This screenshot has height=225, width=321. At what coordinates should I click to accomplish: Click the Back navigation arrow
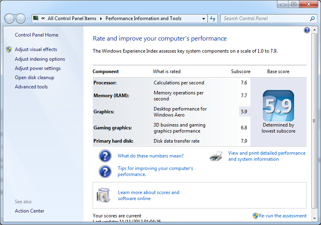pos(9,18)
